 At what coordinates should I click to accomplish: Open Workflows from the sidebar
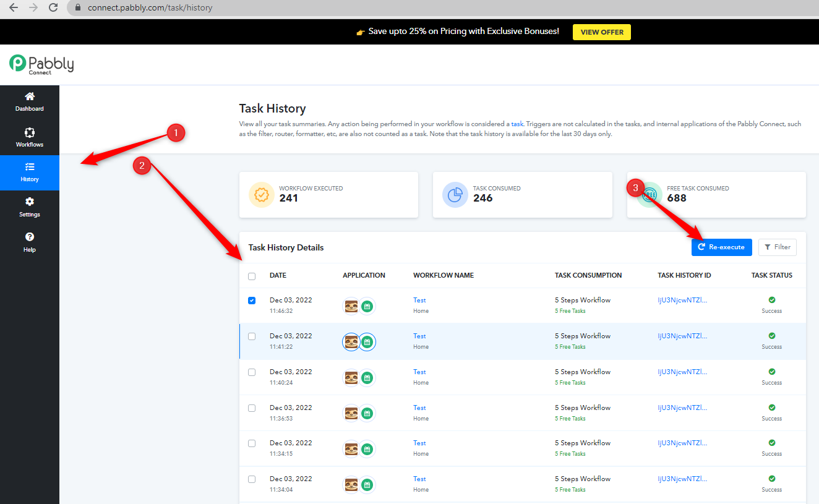(x=30, y=138)
